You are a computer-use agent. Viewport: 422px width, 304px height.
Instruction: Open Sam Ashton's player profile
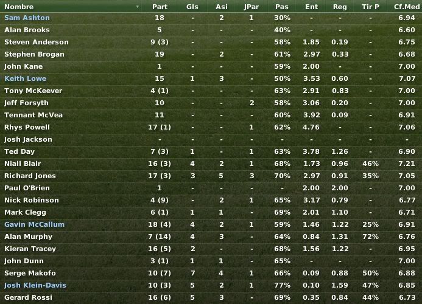point(27,18)
